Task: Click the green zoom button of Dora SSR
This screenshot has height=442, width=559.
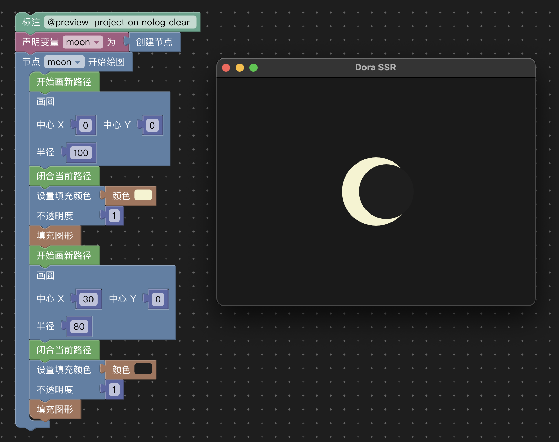Action: tap(253, 68)
